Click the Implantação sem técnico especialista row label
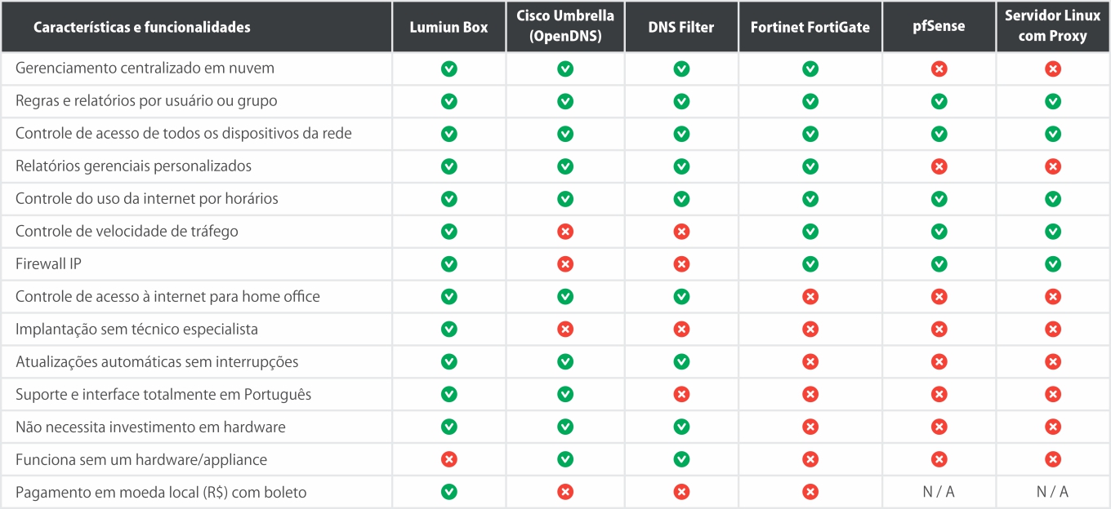This screenshot has height=509, width=1111. tap(136, 330)
